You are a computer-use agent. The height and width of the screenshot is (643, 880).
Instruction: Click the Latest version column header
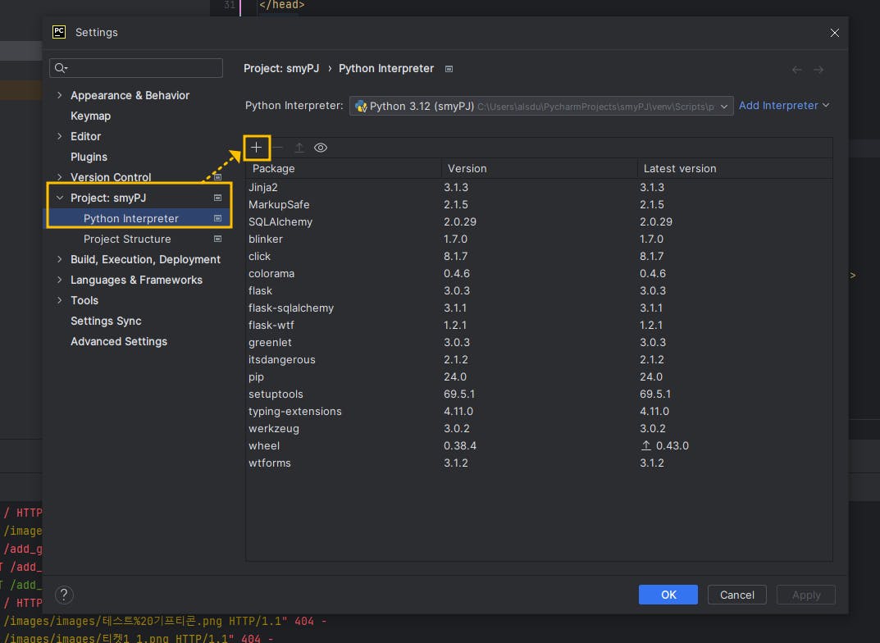click(735, 168)
